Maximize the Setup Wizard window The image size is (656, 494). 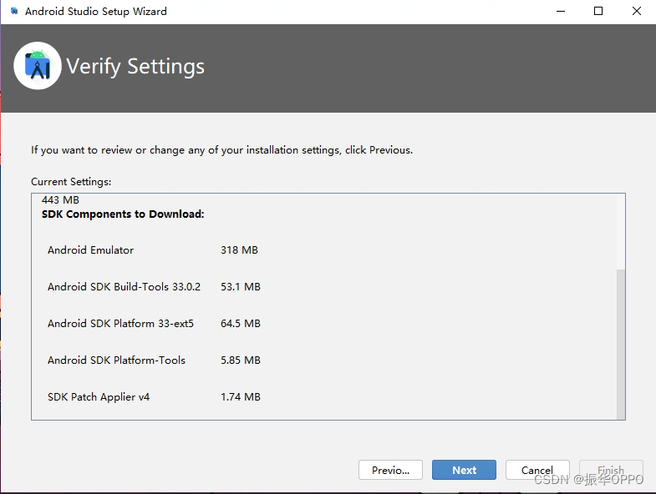[x=598, y=12]
